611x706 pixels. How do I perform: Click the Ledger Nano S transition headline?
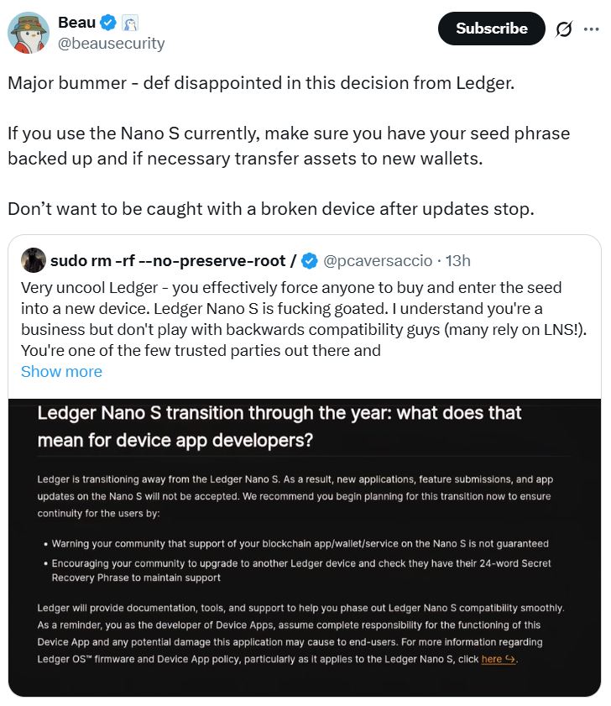pyautogui.click(x=279, y=426)
